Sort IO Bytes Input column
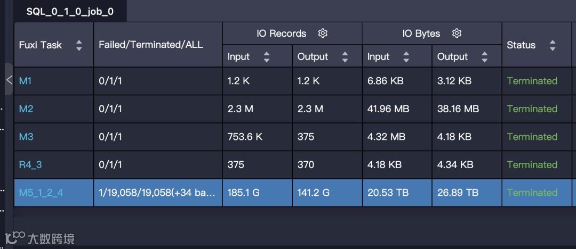Image resolution: width=576 pixels, height=249 pixels. click(x=406, y=57)
